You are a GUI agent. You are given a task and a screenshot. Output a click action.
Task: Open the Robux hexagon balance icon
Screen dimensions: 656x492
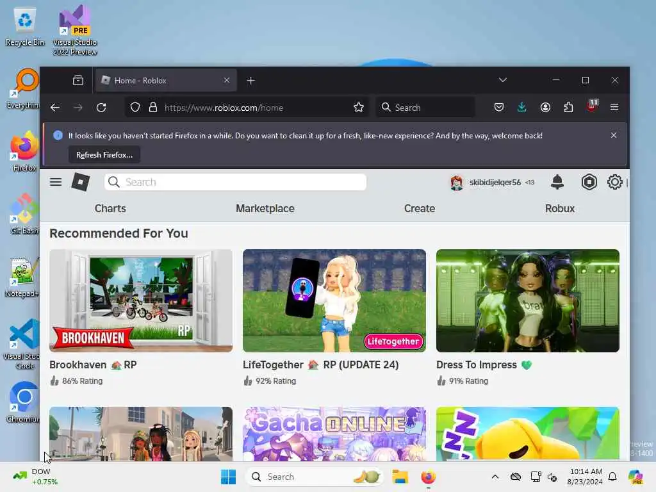pos(589,182)
